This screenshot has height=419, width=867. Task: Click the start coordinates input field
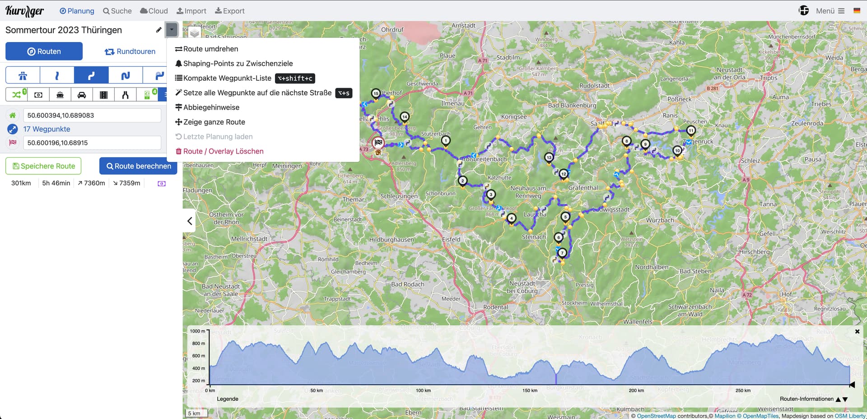pyautogui.click(x=92, y=116)
